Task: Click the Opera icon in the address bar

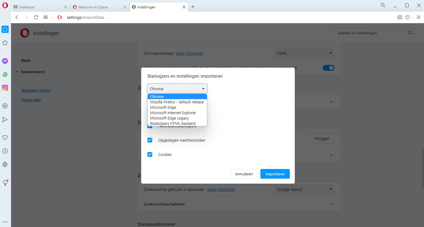Action: [x=60, y=17]
